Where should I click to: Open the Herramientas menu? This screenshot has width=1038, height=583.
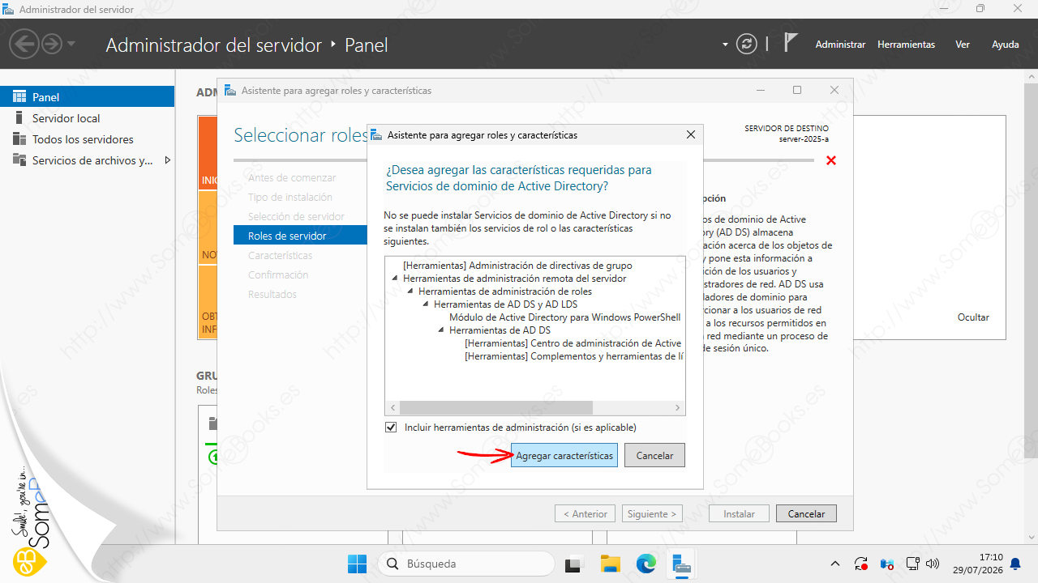click(906, 45)
